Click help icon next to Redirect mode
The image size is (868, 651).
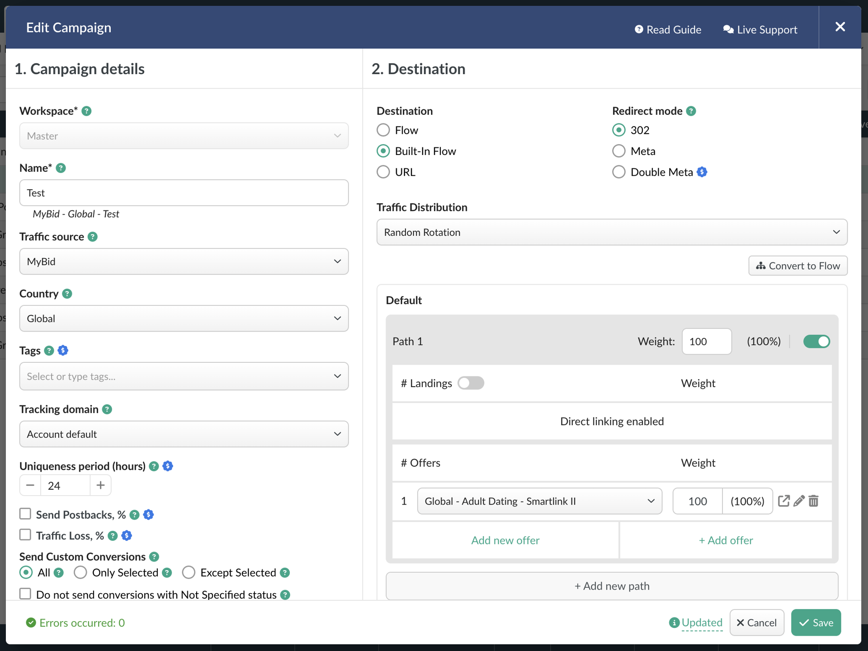tap(691, 111)
